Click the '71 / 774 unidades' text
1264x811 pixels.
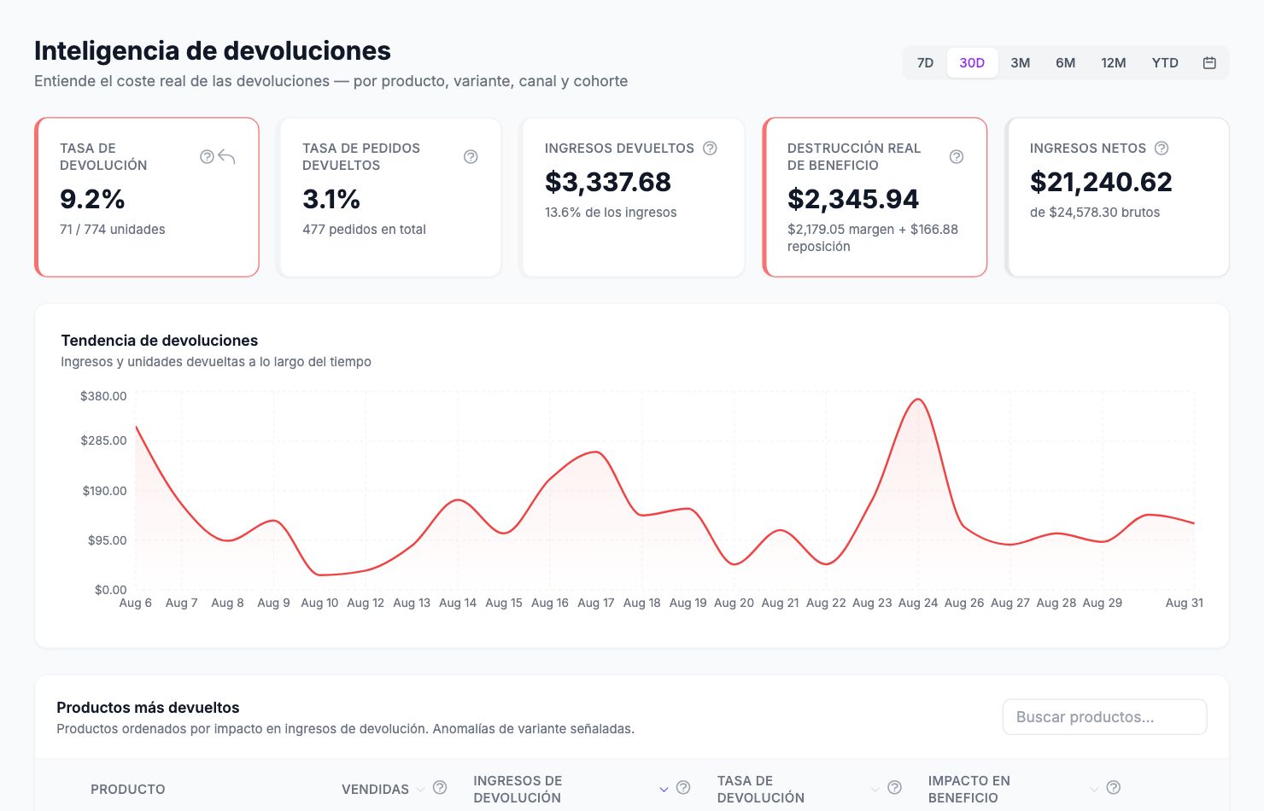point(113,230)
